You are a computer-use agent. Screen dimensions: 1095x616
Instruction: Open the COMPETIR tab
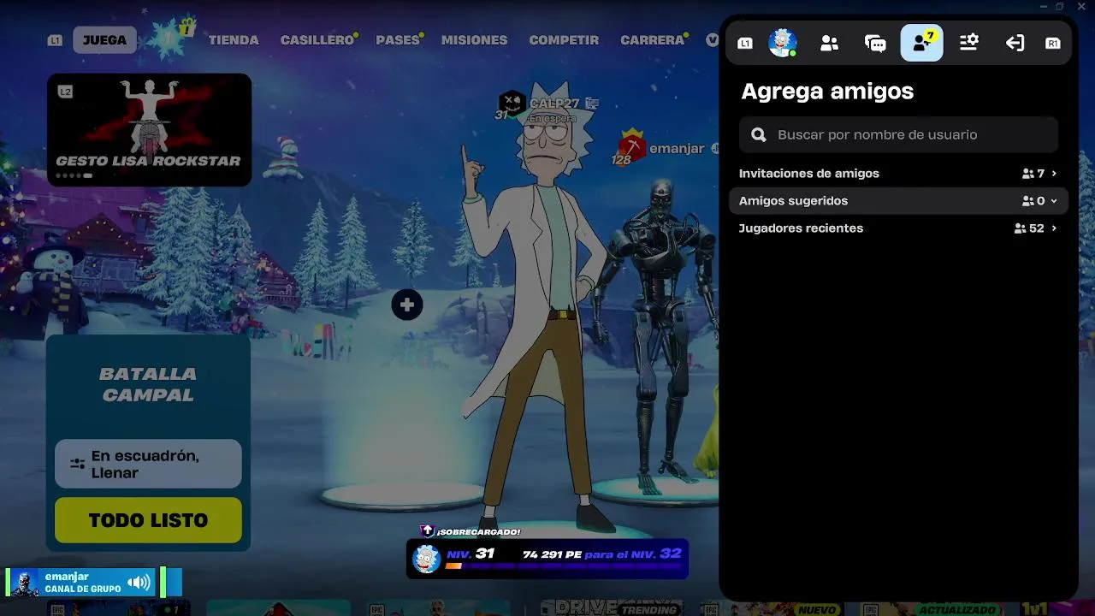(564, 40)
